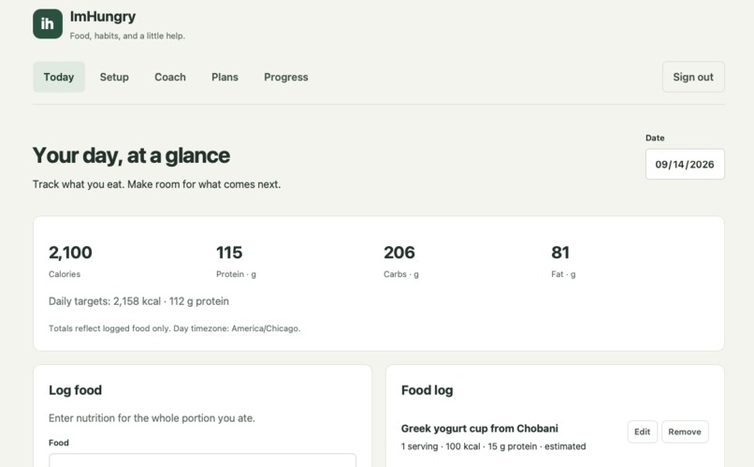Go to the Plans tab
Viewport: 754px width, 467px height.
pyautogui.click(x=225, y=77)
